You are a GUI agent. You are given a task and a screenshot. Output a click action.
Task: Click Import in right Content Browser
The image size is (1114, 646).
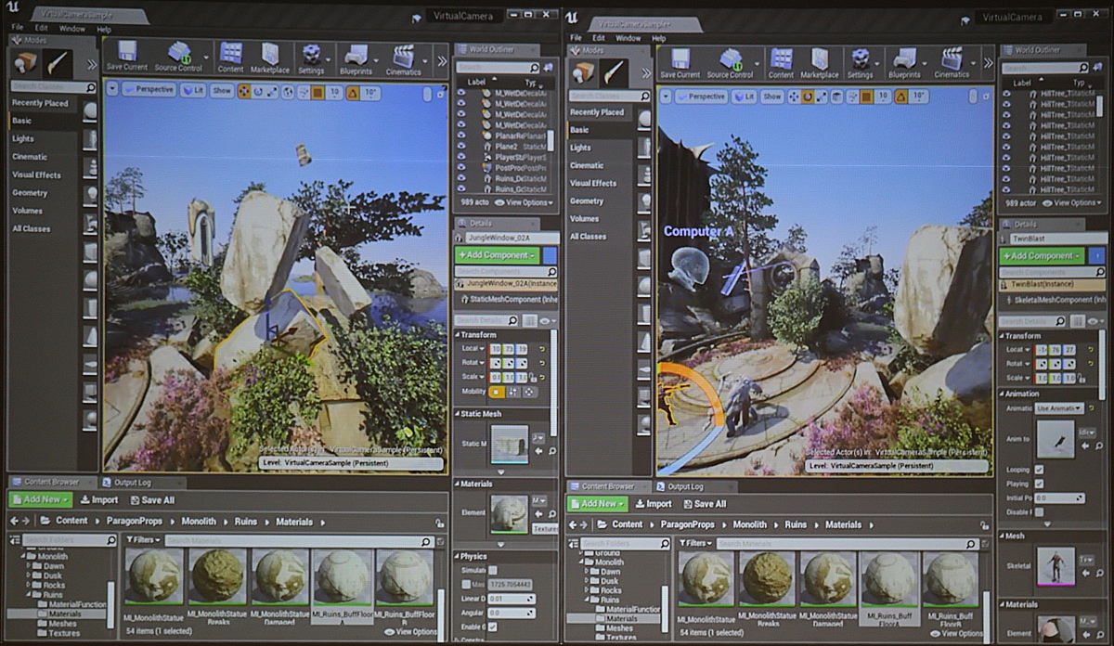coord(654,503)
